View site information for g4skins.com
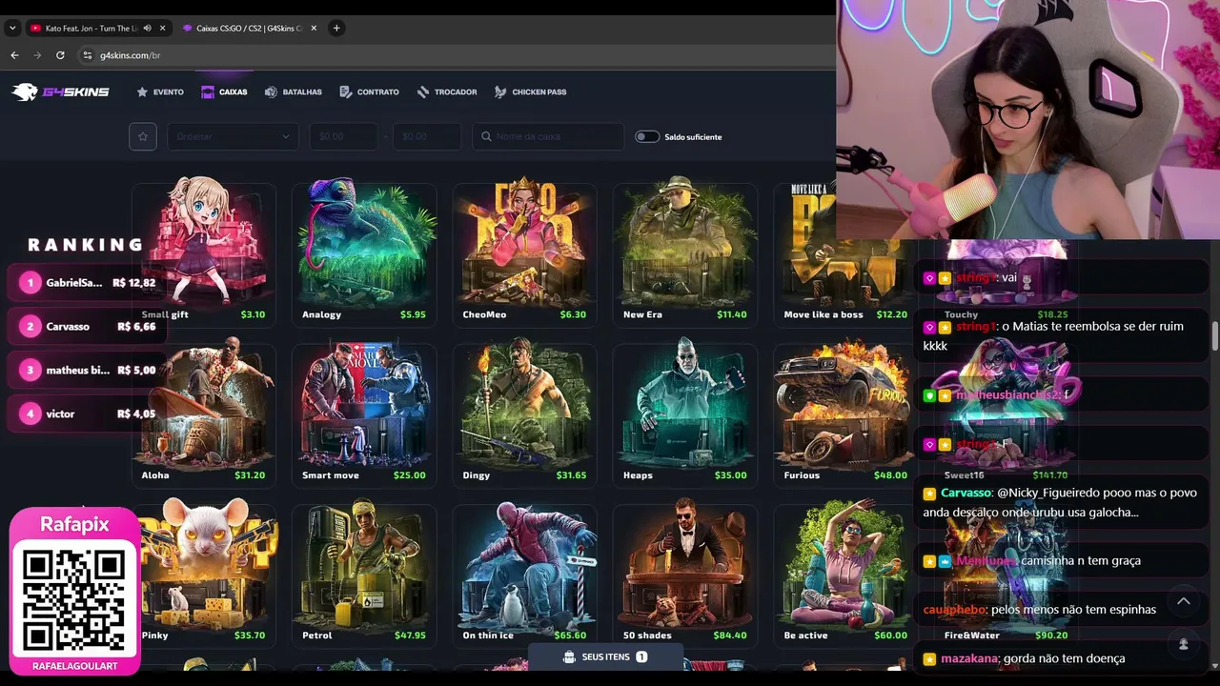The image size is (1220, 686). 88,55
